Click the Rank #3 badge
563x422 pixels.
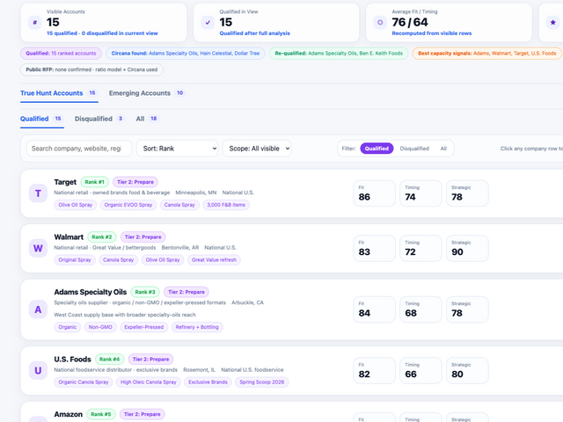145,292
